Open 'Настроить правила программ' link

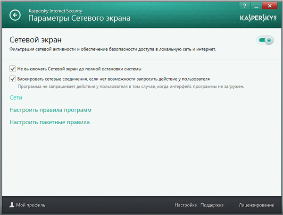pos(50,110)
